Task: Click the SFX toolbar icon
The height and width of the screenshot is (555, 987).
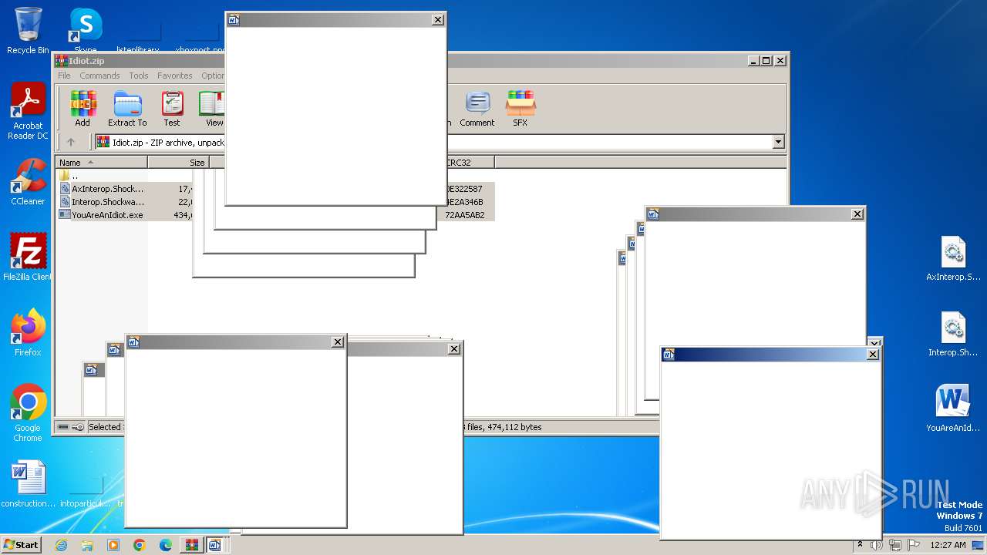Action: [x=520, y=109]
